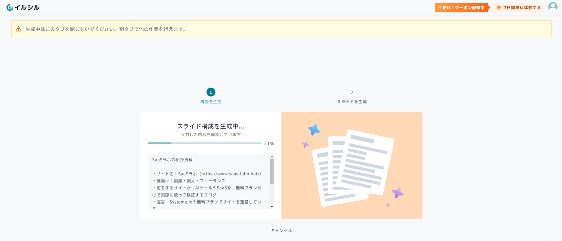Click the crown icon beside free trial
The image size is (562, 241).
click(499, 7)
